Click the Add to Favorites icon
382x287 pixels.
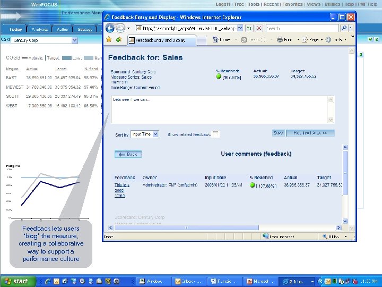click(x=119, y=39)
